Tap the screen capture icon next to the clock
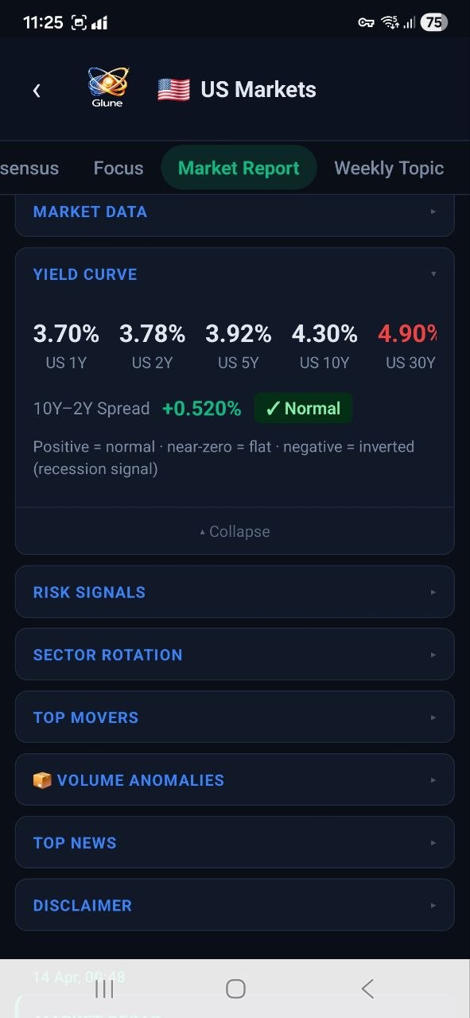 point(76,21)
